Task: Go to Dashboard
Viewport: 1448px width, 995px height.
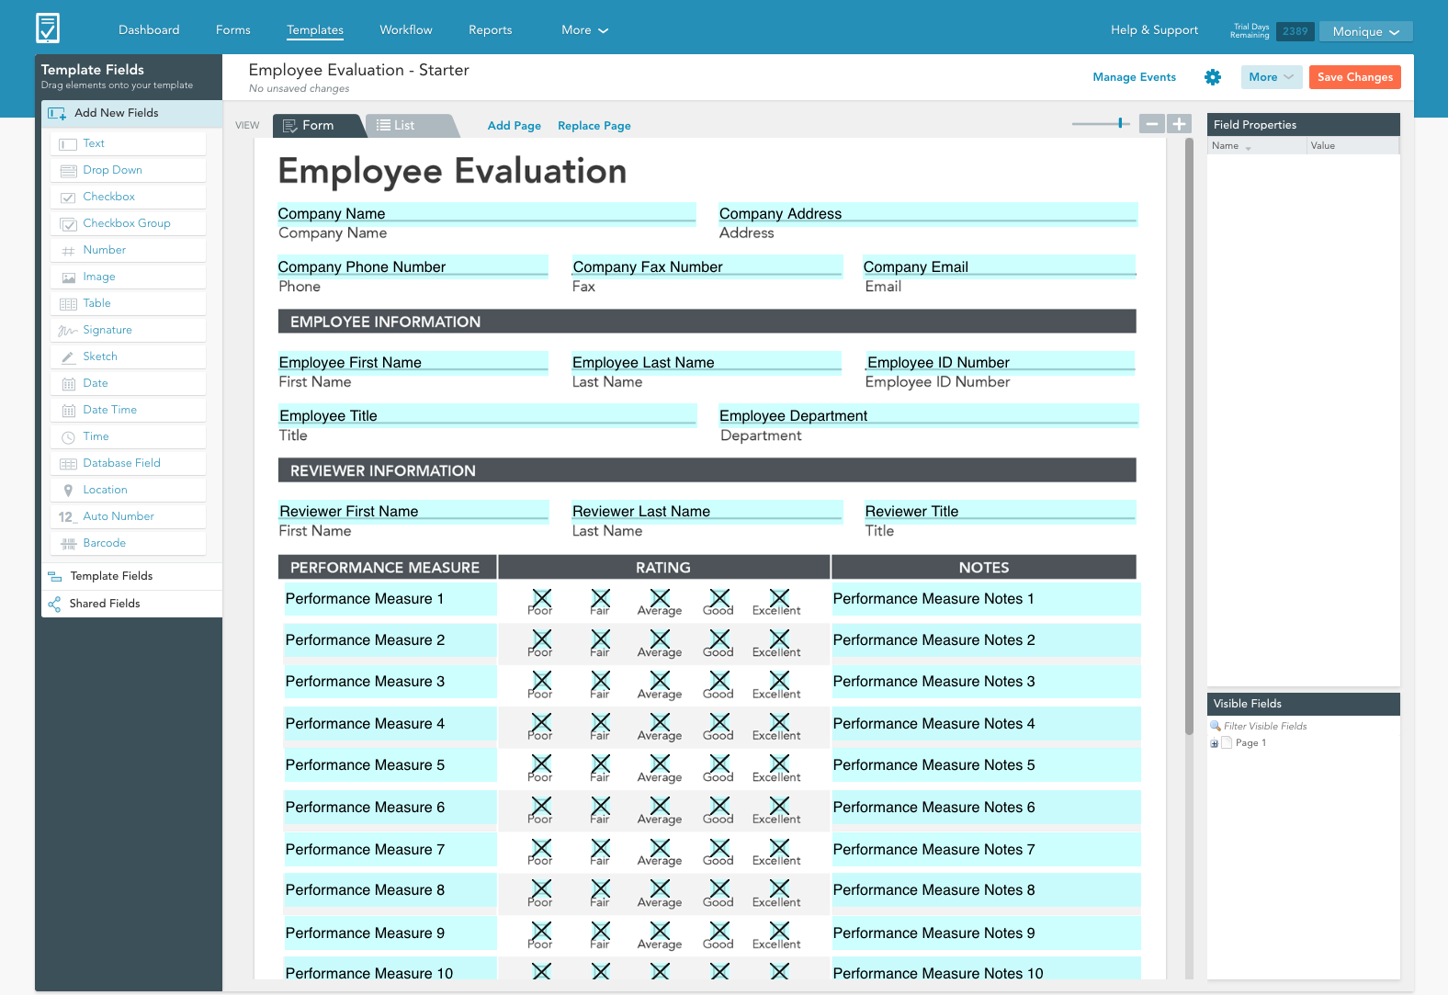Action: click(x=149, y=30)
